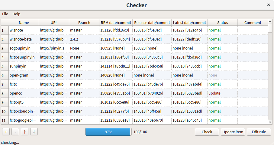274x145 pixels.
Task: Select the wiznote name cell
Action: point(24,30)
